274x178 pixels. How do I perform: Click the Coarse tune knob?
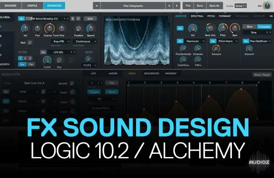point(50,28)
